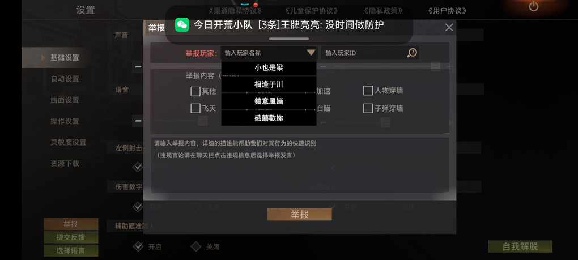This screenshot has height=260, width=578.
Task: Check the 人物穿墙 checkbox
Action: 368,91
